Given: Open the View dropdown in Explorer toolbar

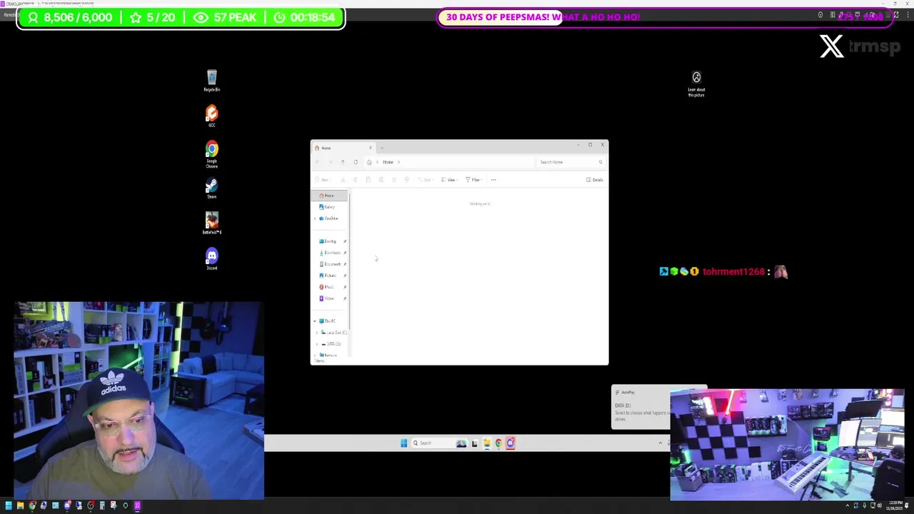Looking at the screenshot, I should pos(448,180).
